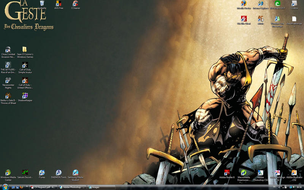Show hidden tray icons with the arrow
Image resolution: width=304 pixels, height=190 pixels.
(279, 187)
